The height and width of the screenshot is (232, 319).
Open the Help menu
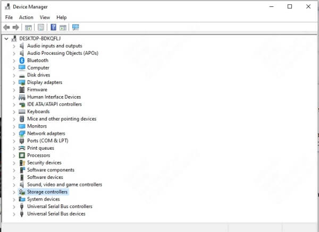[62, 18]
